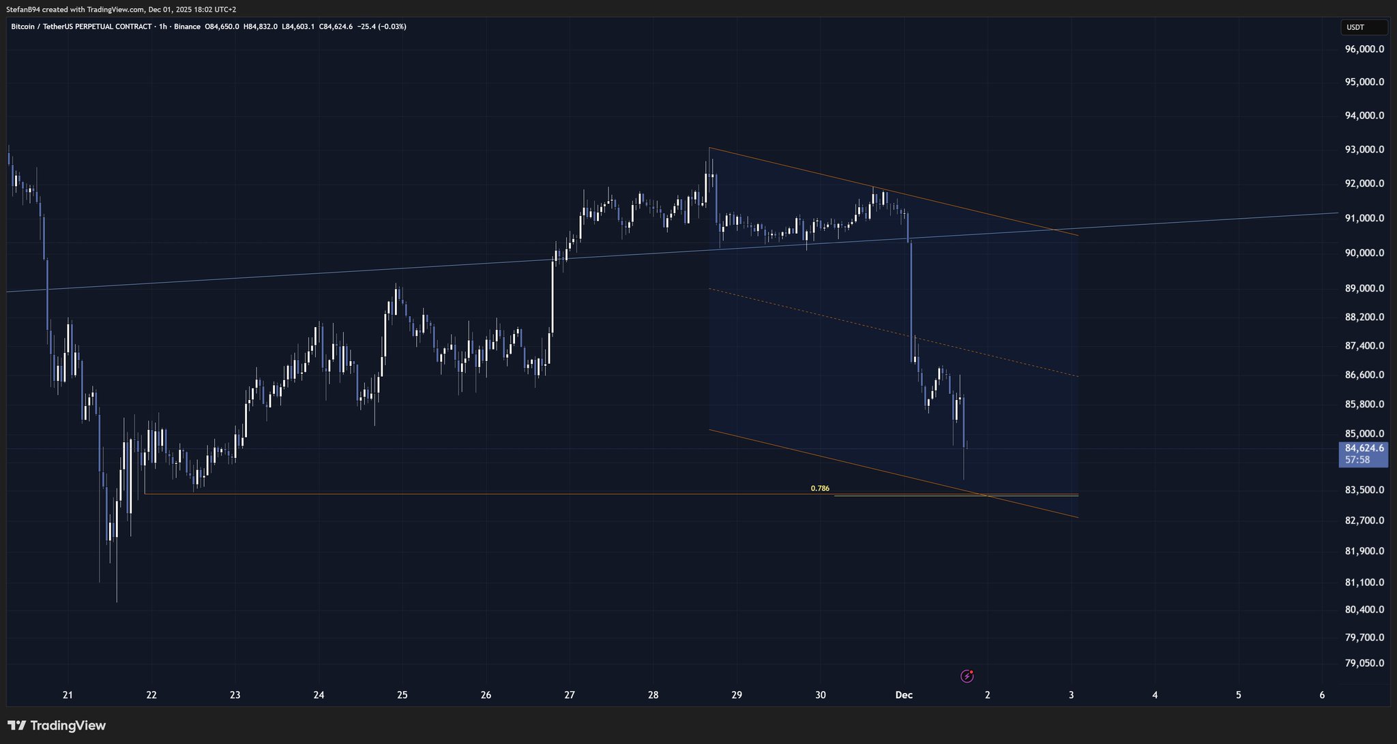The image size is (1397, 744).
Task: Click the closing price value C84,624.6
Action: coord(334,27)
